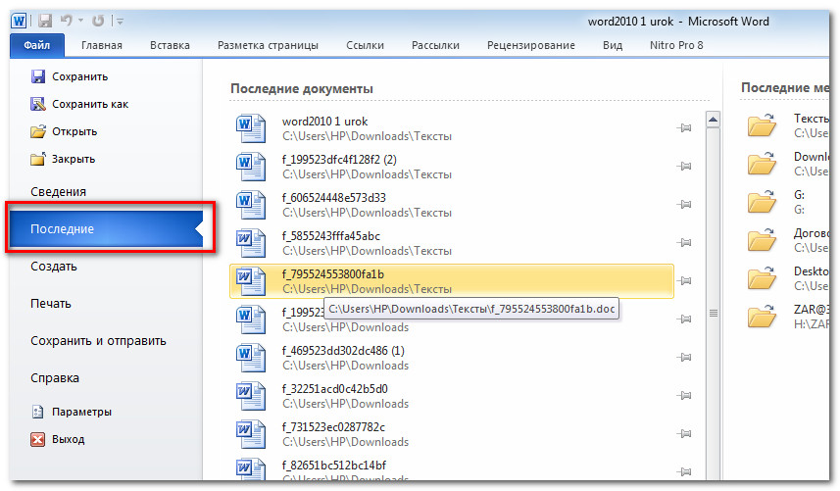The image size is (840, 491).
Task: Click Создать to make a new document
Action: (54, 266)
